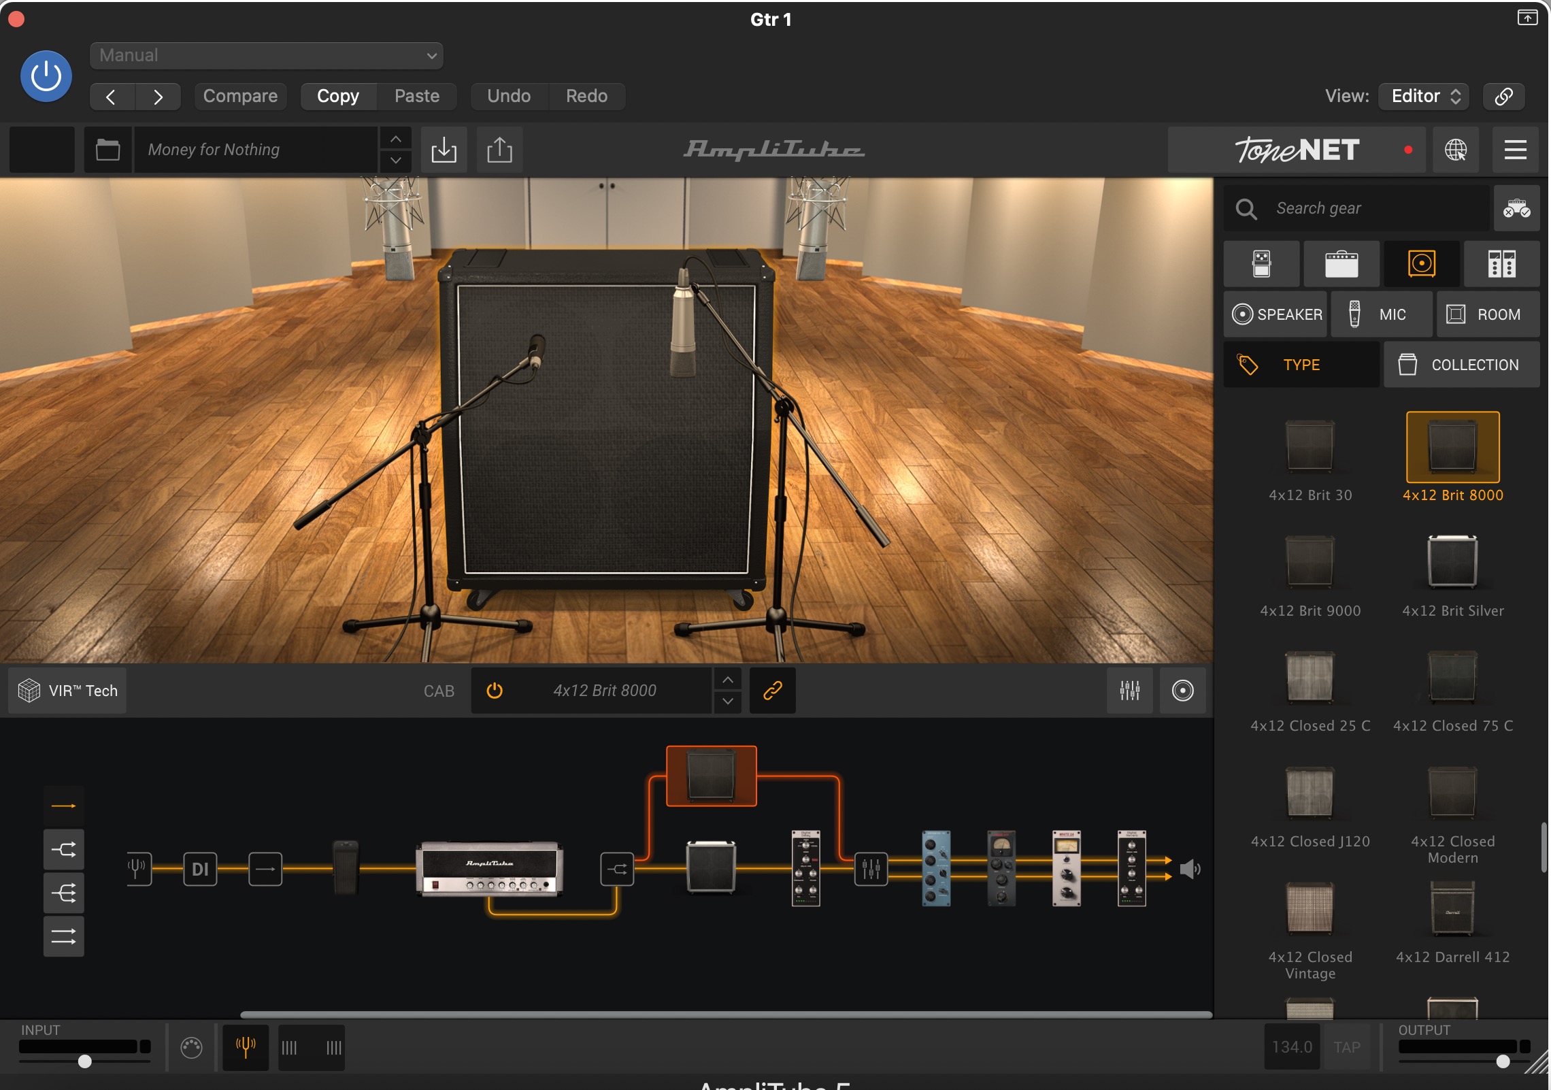Screen dimensions: 1551x1090
Task: Select the TYPE sorting tab
Action: pyautogui.click(x=1301, y=365)
